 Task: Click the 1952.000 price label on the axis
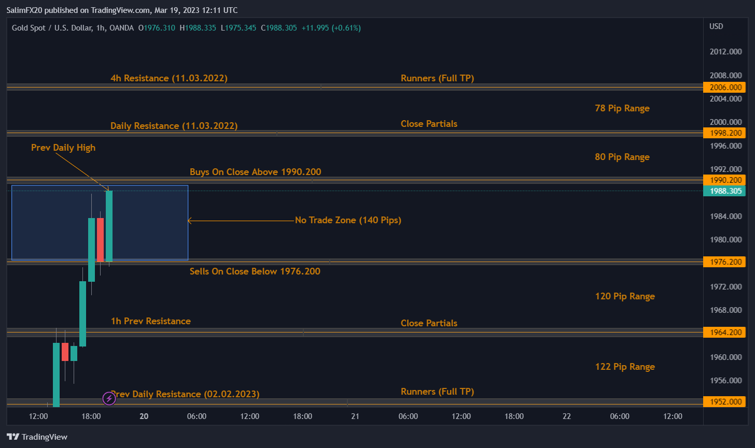pos(725,401)
